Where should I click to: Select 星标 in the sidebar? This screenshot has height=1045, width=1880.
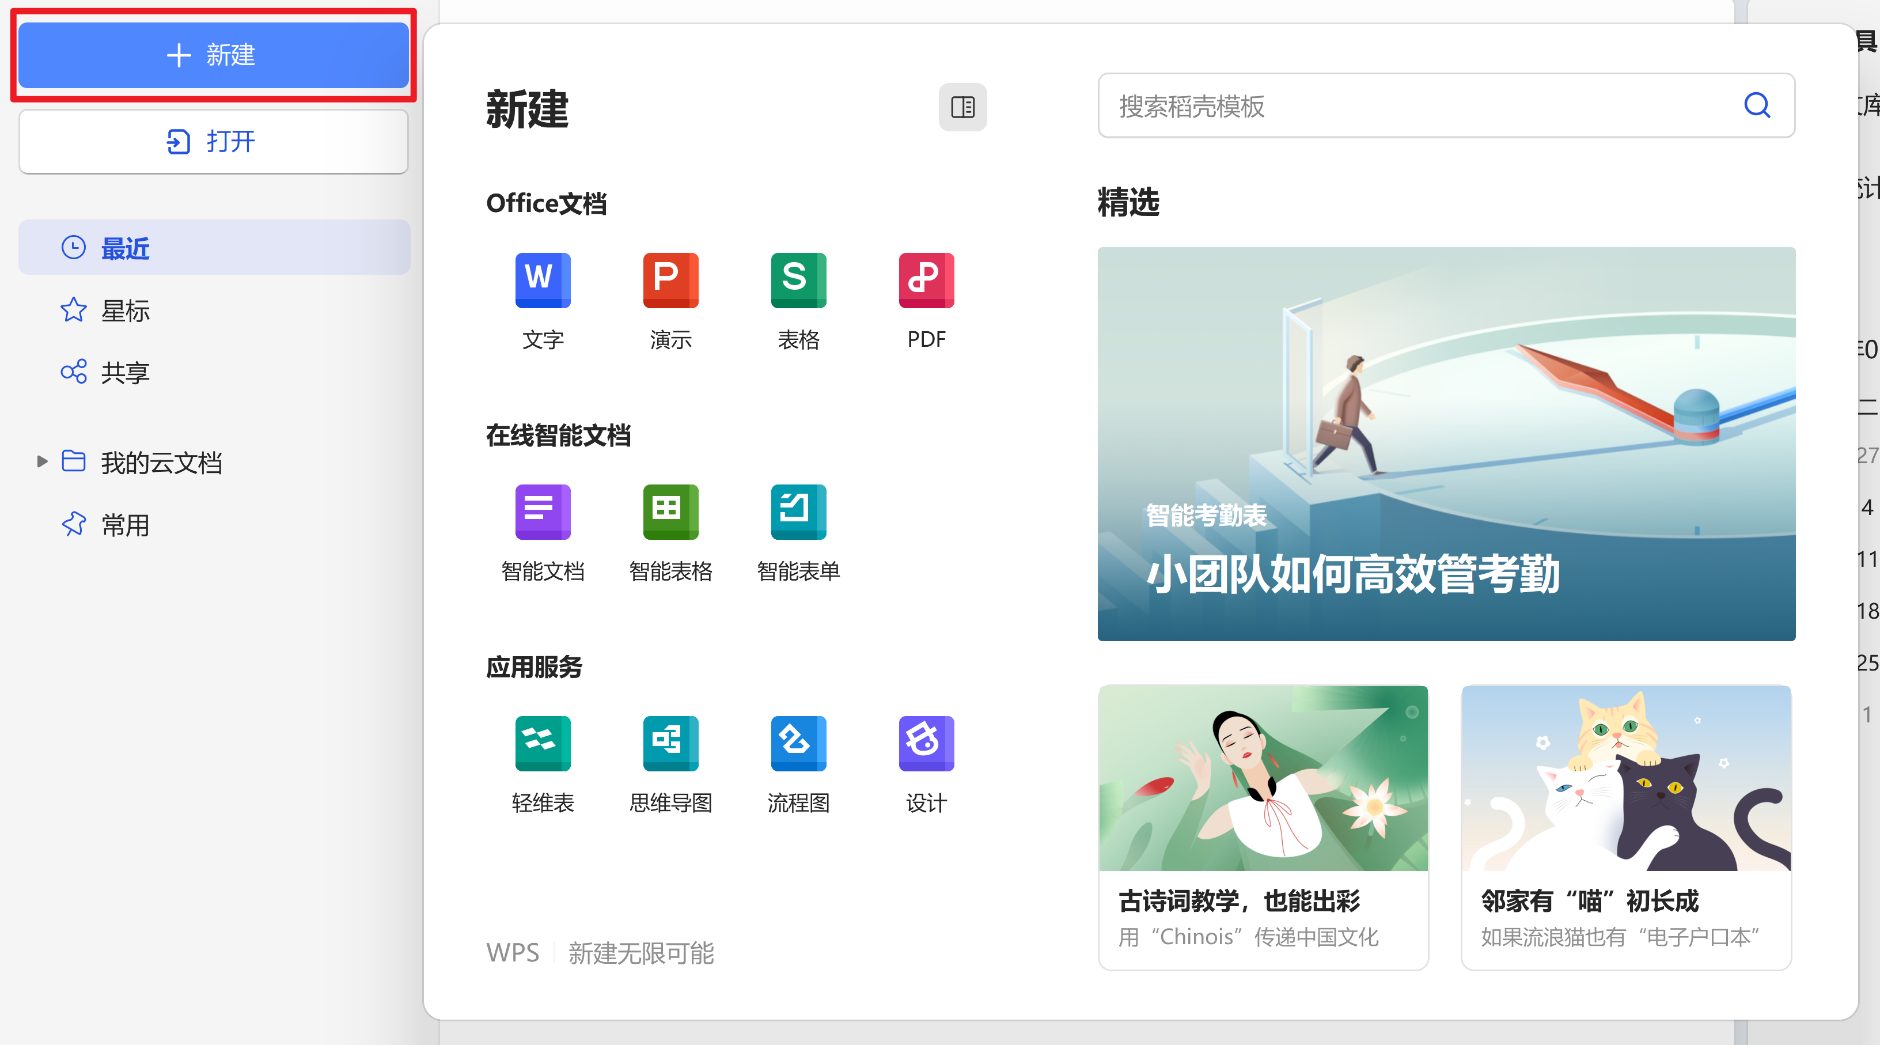125,311
